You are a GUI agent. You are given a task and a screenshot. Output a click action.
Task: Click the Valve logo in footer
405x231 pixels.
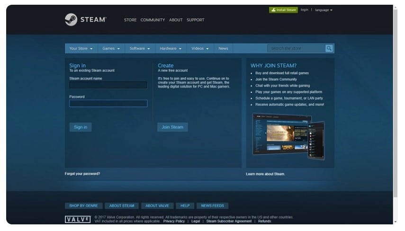coord(77,220)
